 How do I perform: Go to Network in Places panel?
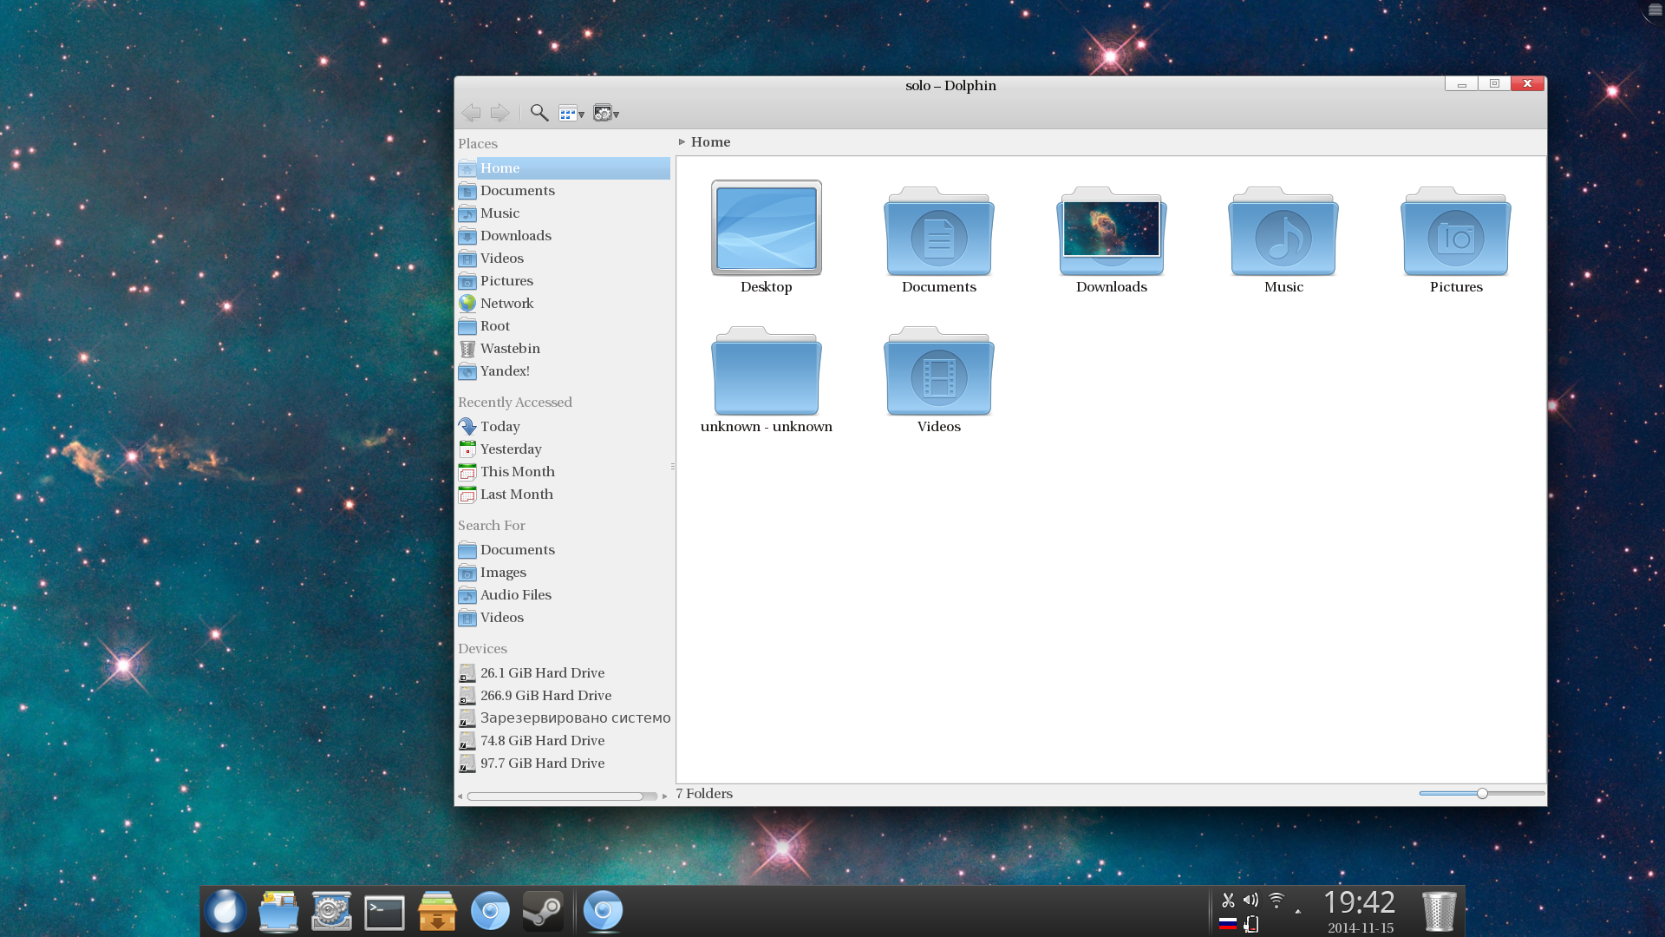[506, 303]
